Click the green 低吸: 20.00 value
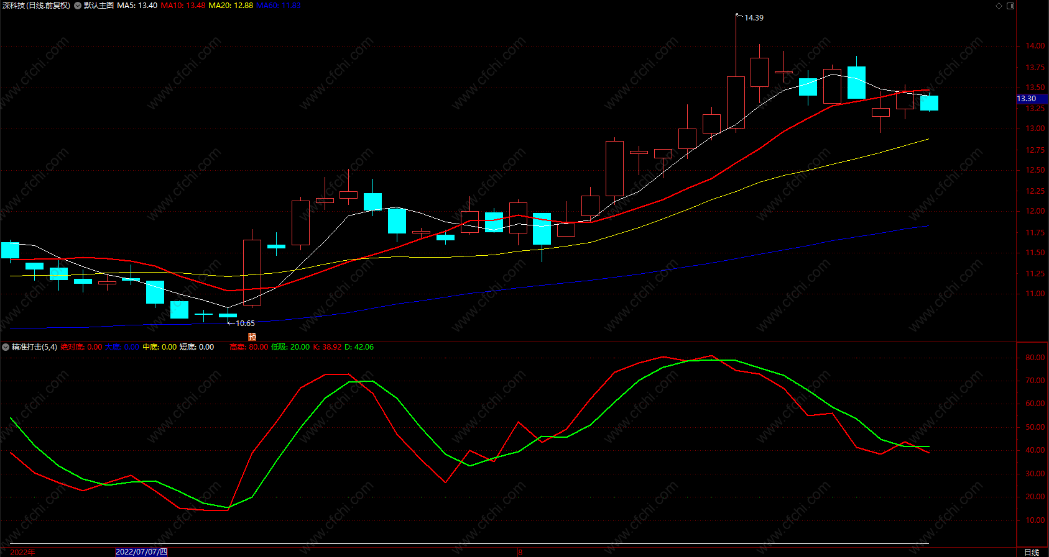This screenshot has width=1049, height=557. [x=290, y=347]
